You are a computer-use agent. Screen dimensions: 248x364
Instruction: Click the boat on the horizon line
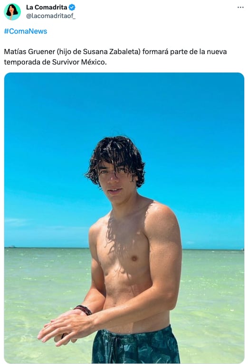pyautogui.click(x=12, y=246)
